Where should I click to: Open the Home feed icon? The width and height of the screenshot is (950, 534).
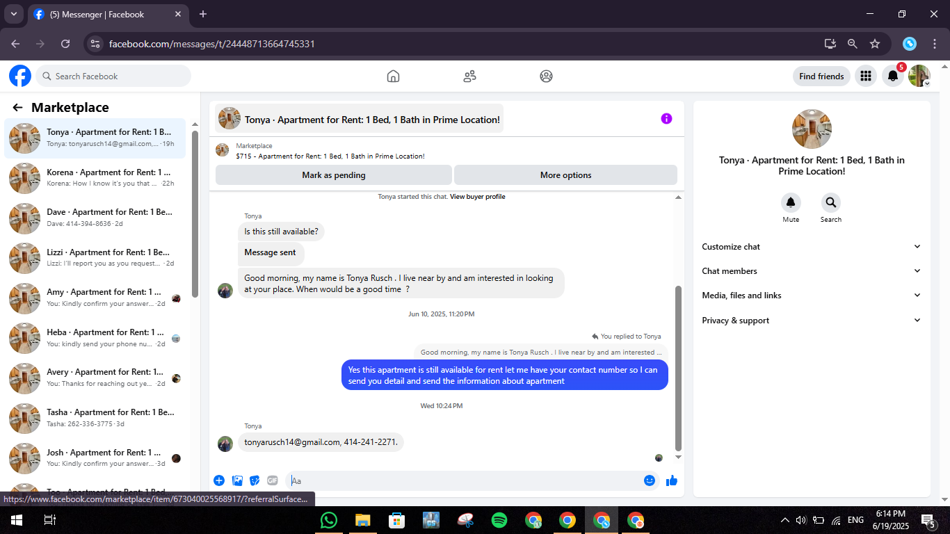pyautogui.click(x=393, y=76)
